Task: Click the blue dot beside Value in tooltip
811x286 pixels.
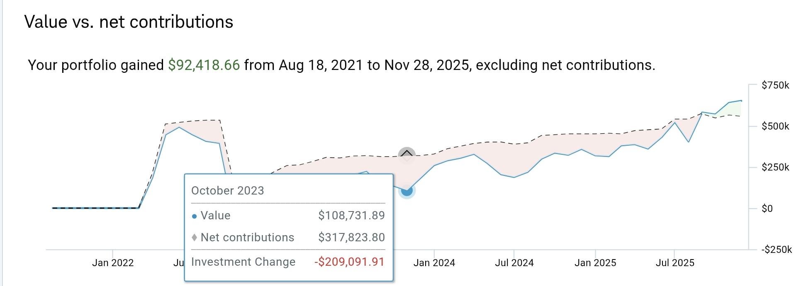Action: coord(195,216)
